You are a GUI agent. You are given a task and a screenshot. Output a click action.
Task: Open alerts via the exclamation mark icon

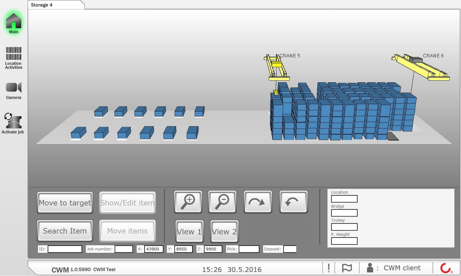328,268
